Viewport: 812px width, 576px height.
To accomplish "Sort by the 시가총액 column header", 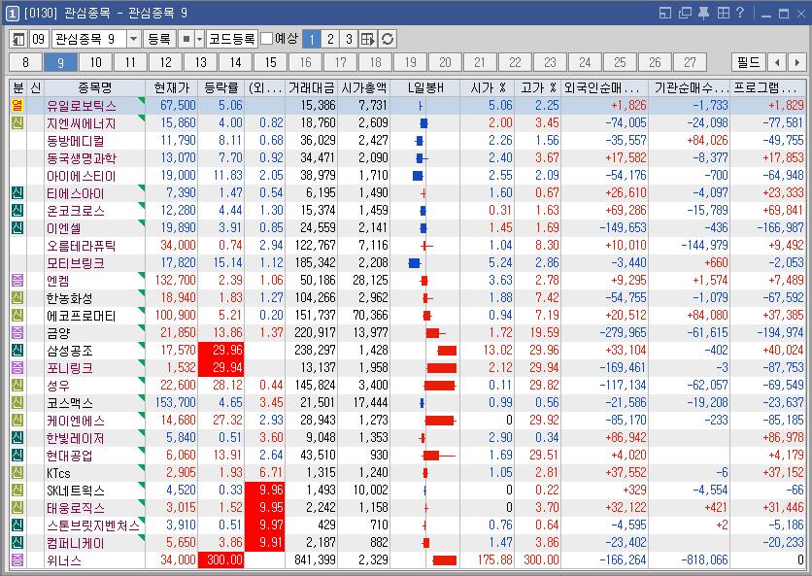I will click(x=363, y=87).
